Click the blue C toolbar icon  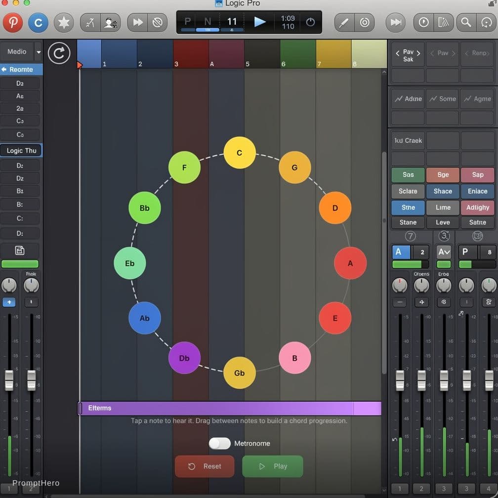38,22
